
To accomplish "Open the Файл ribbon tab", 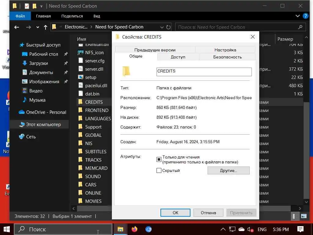I will pyautogui.click(x=20, y=16).
